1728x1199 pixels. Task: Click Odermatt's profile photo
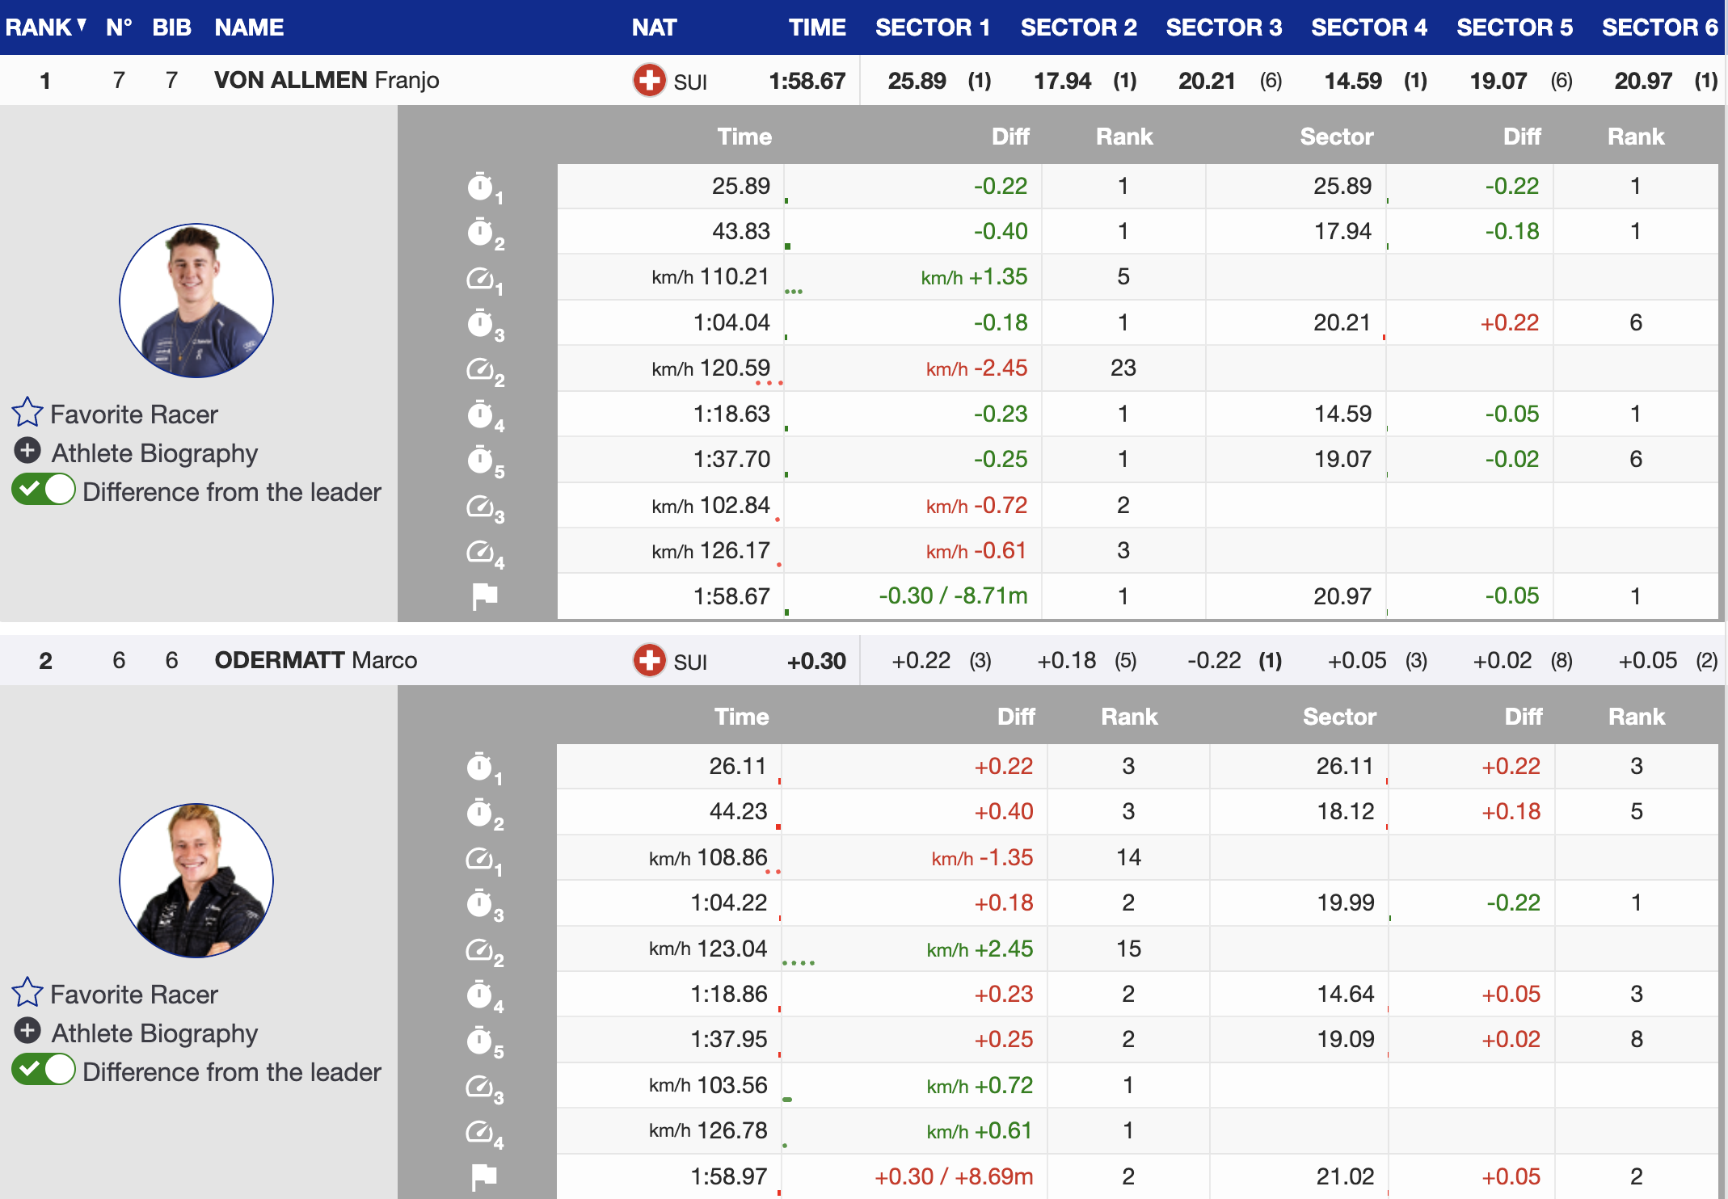click(x=196, y=881)
